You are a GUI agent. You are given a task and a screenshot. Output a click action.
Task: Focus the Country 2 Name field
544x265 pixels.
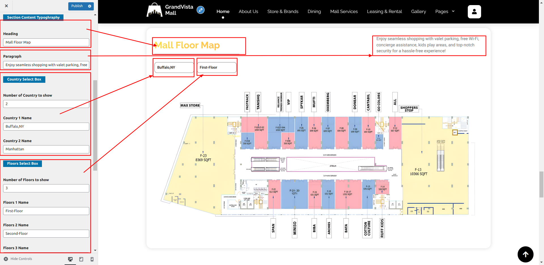[46, 149]
